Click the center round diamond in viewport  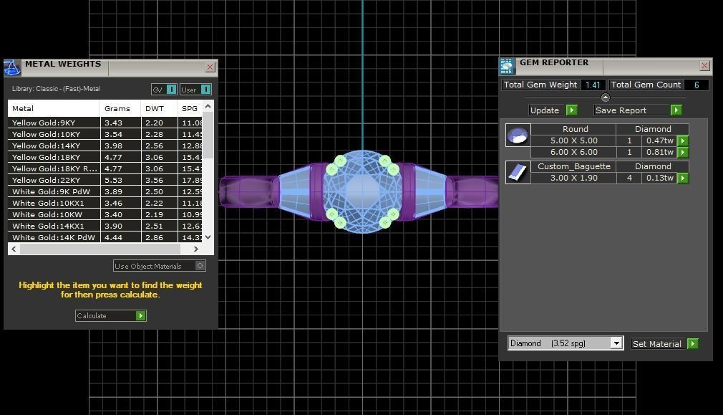[x=362, y=191]
